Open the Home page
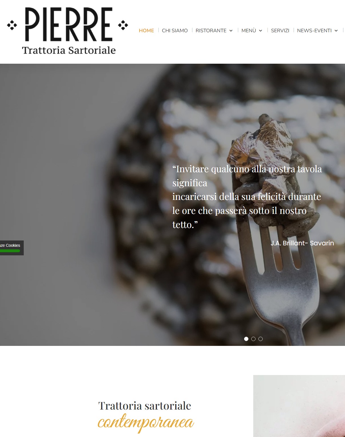The height and width of the screenshot is (437, 345). (x=146, y=31)
